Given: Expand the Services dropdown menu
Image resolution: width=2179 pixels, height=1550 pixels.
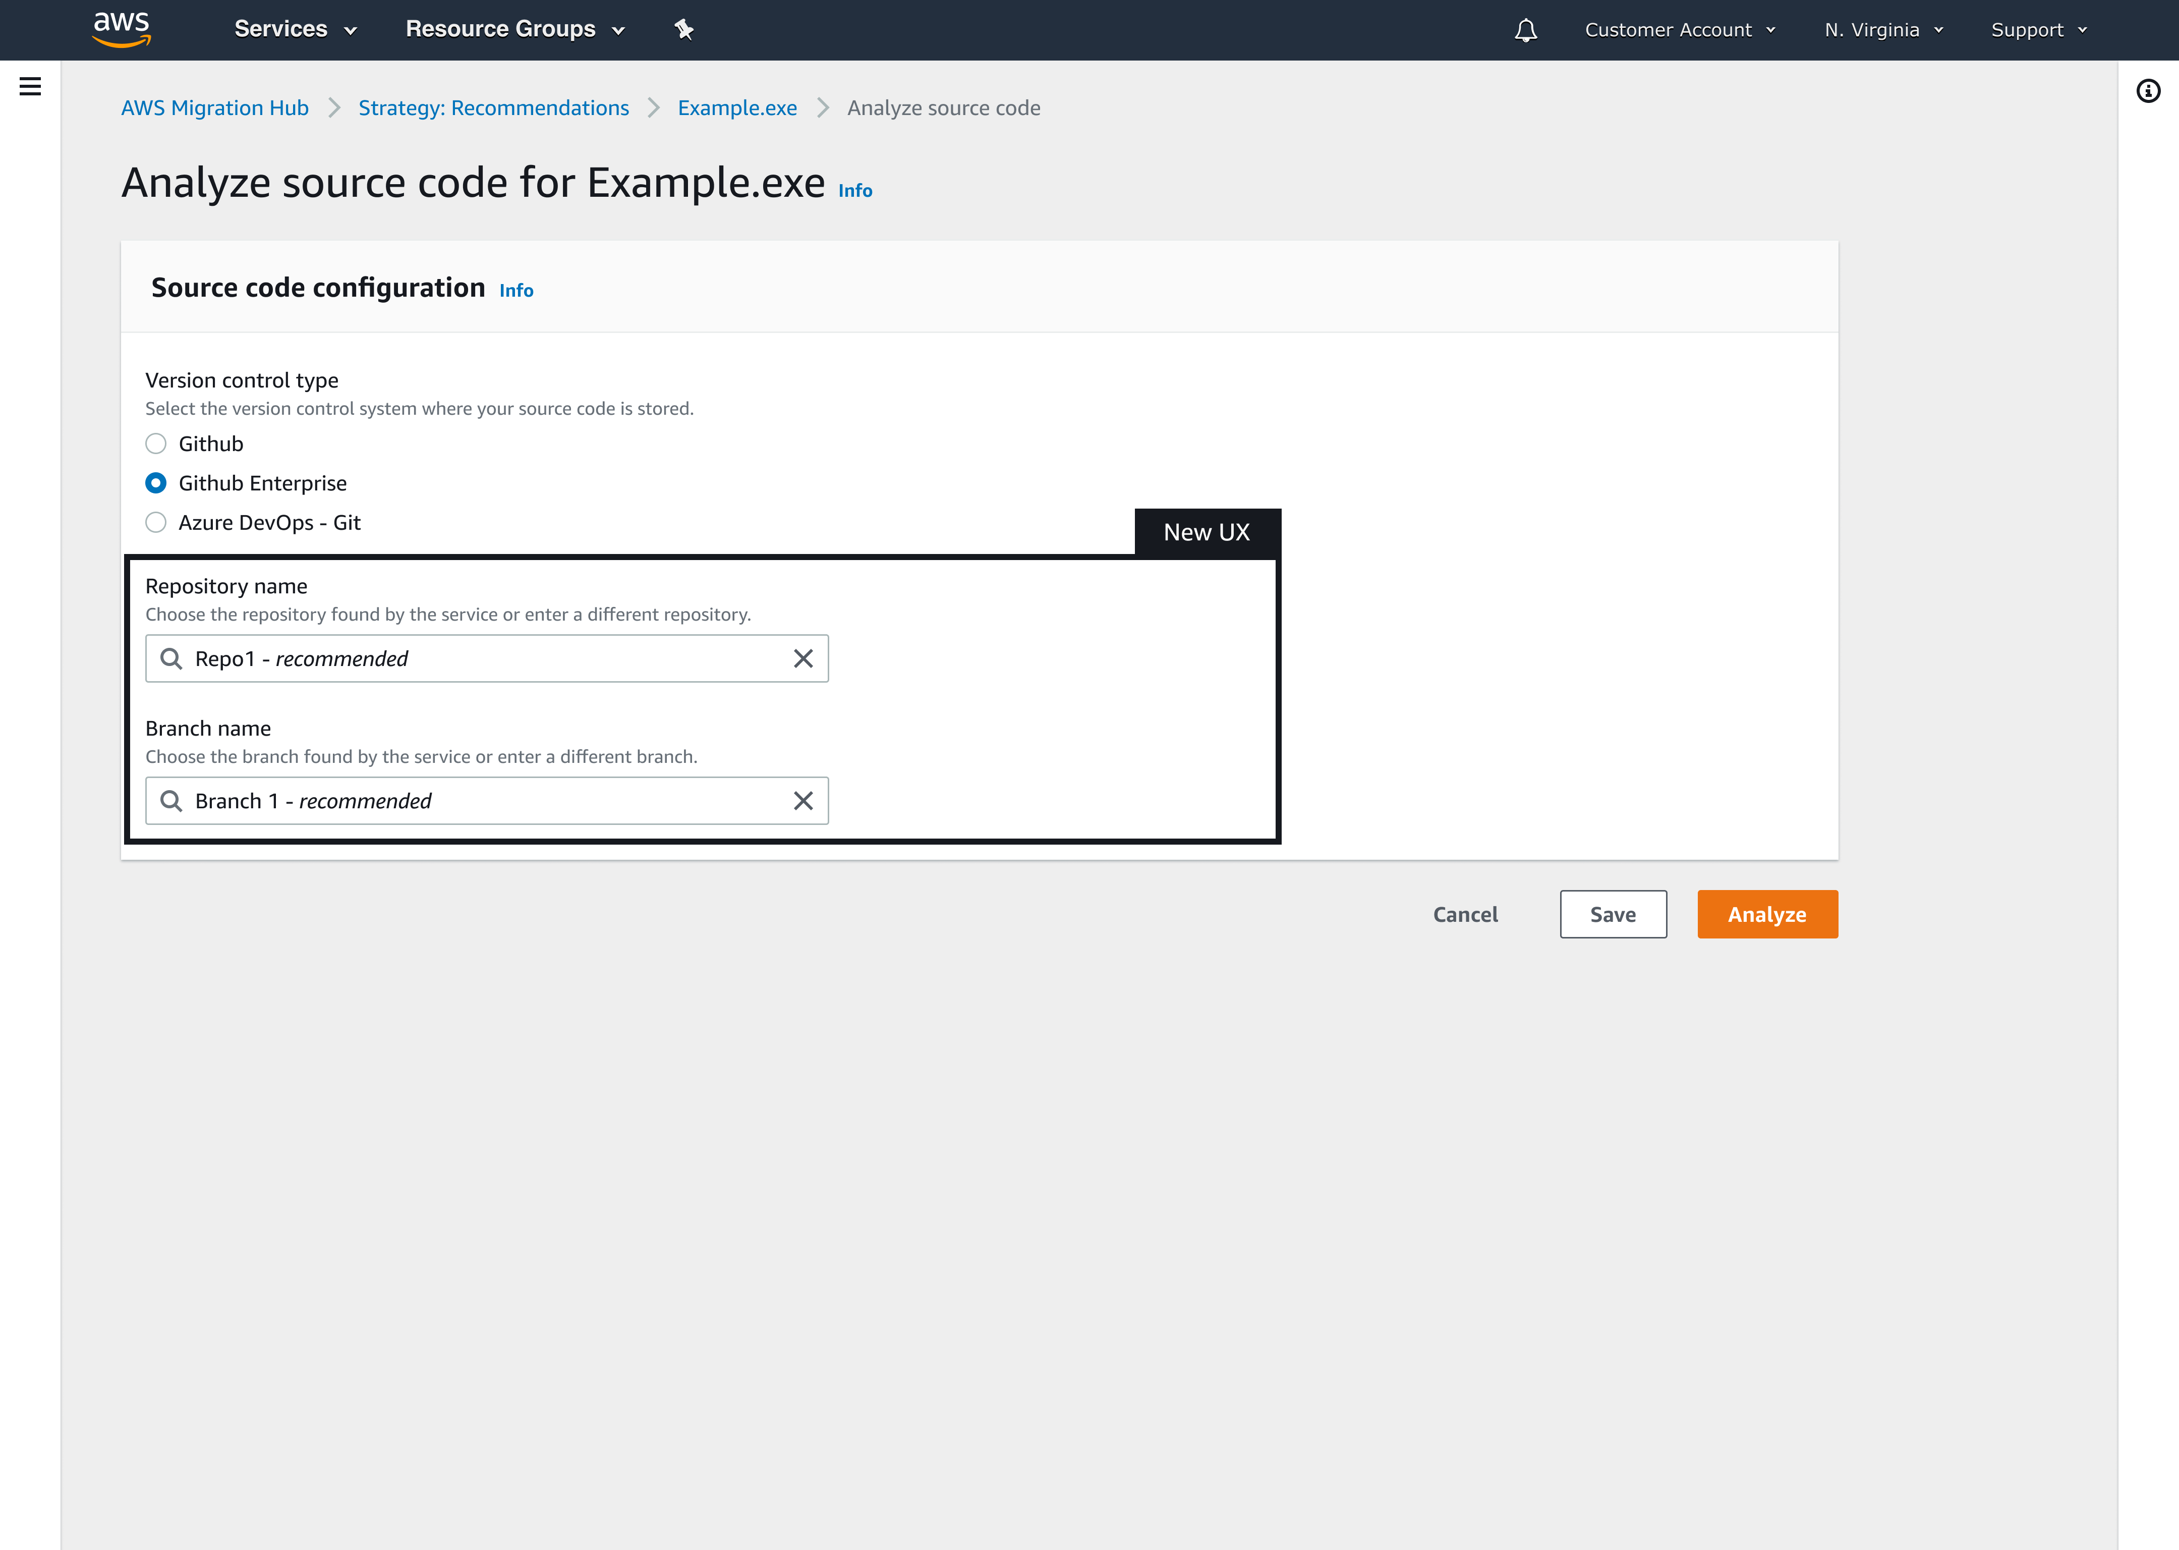Looking at the screenshot, I should (x=295, y=30).
